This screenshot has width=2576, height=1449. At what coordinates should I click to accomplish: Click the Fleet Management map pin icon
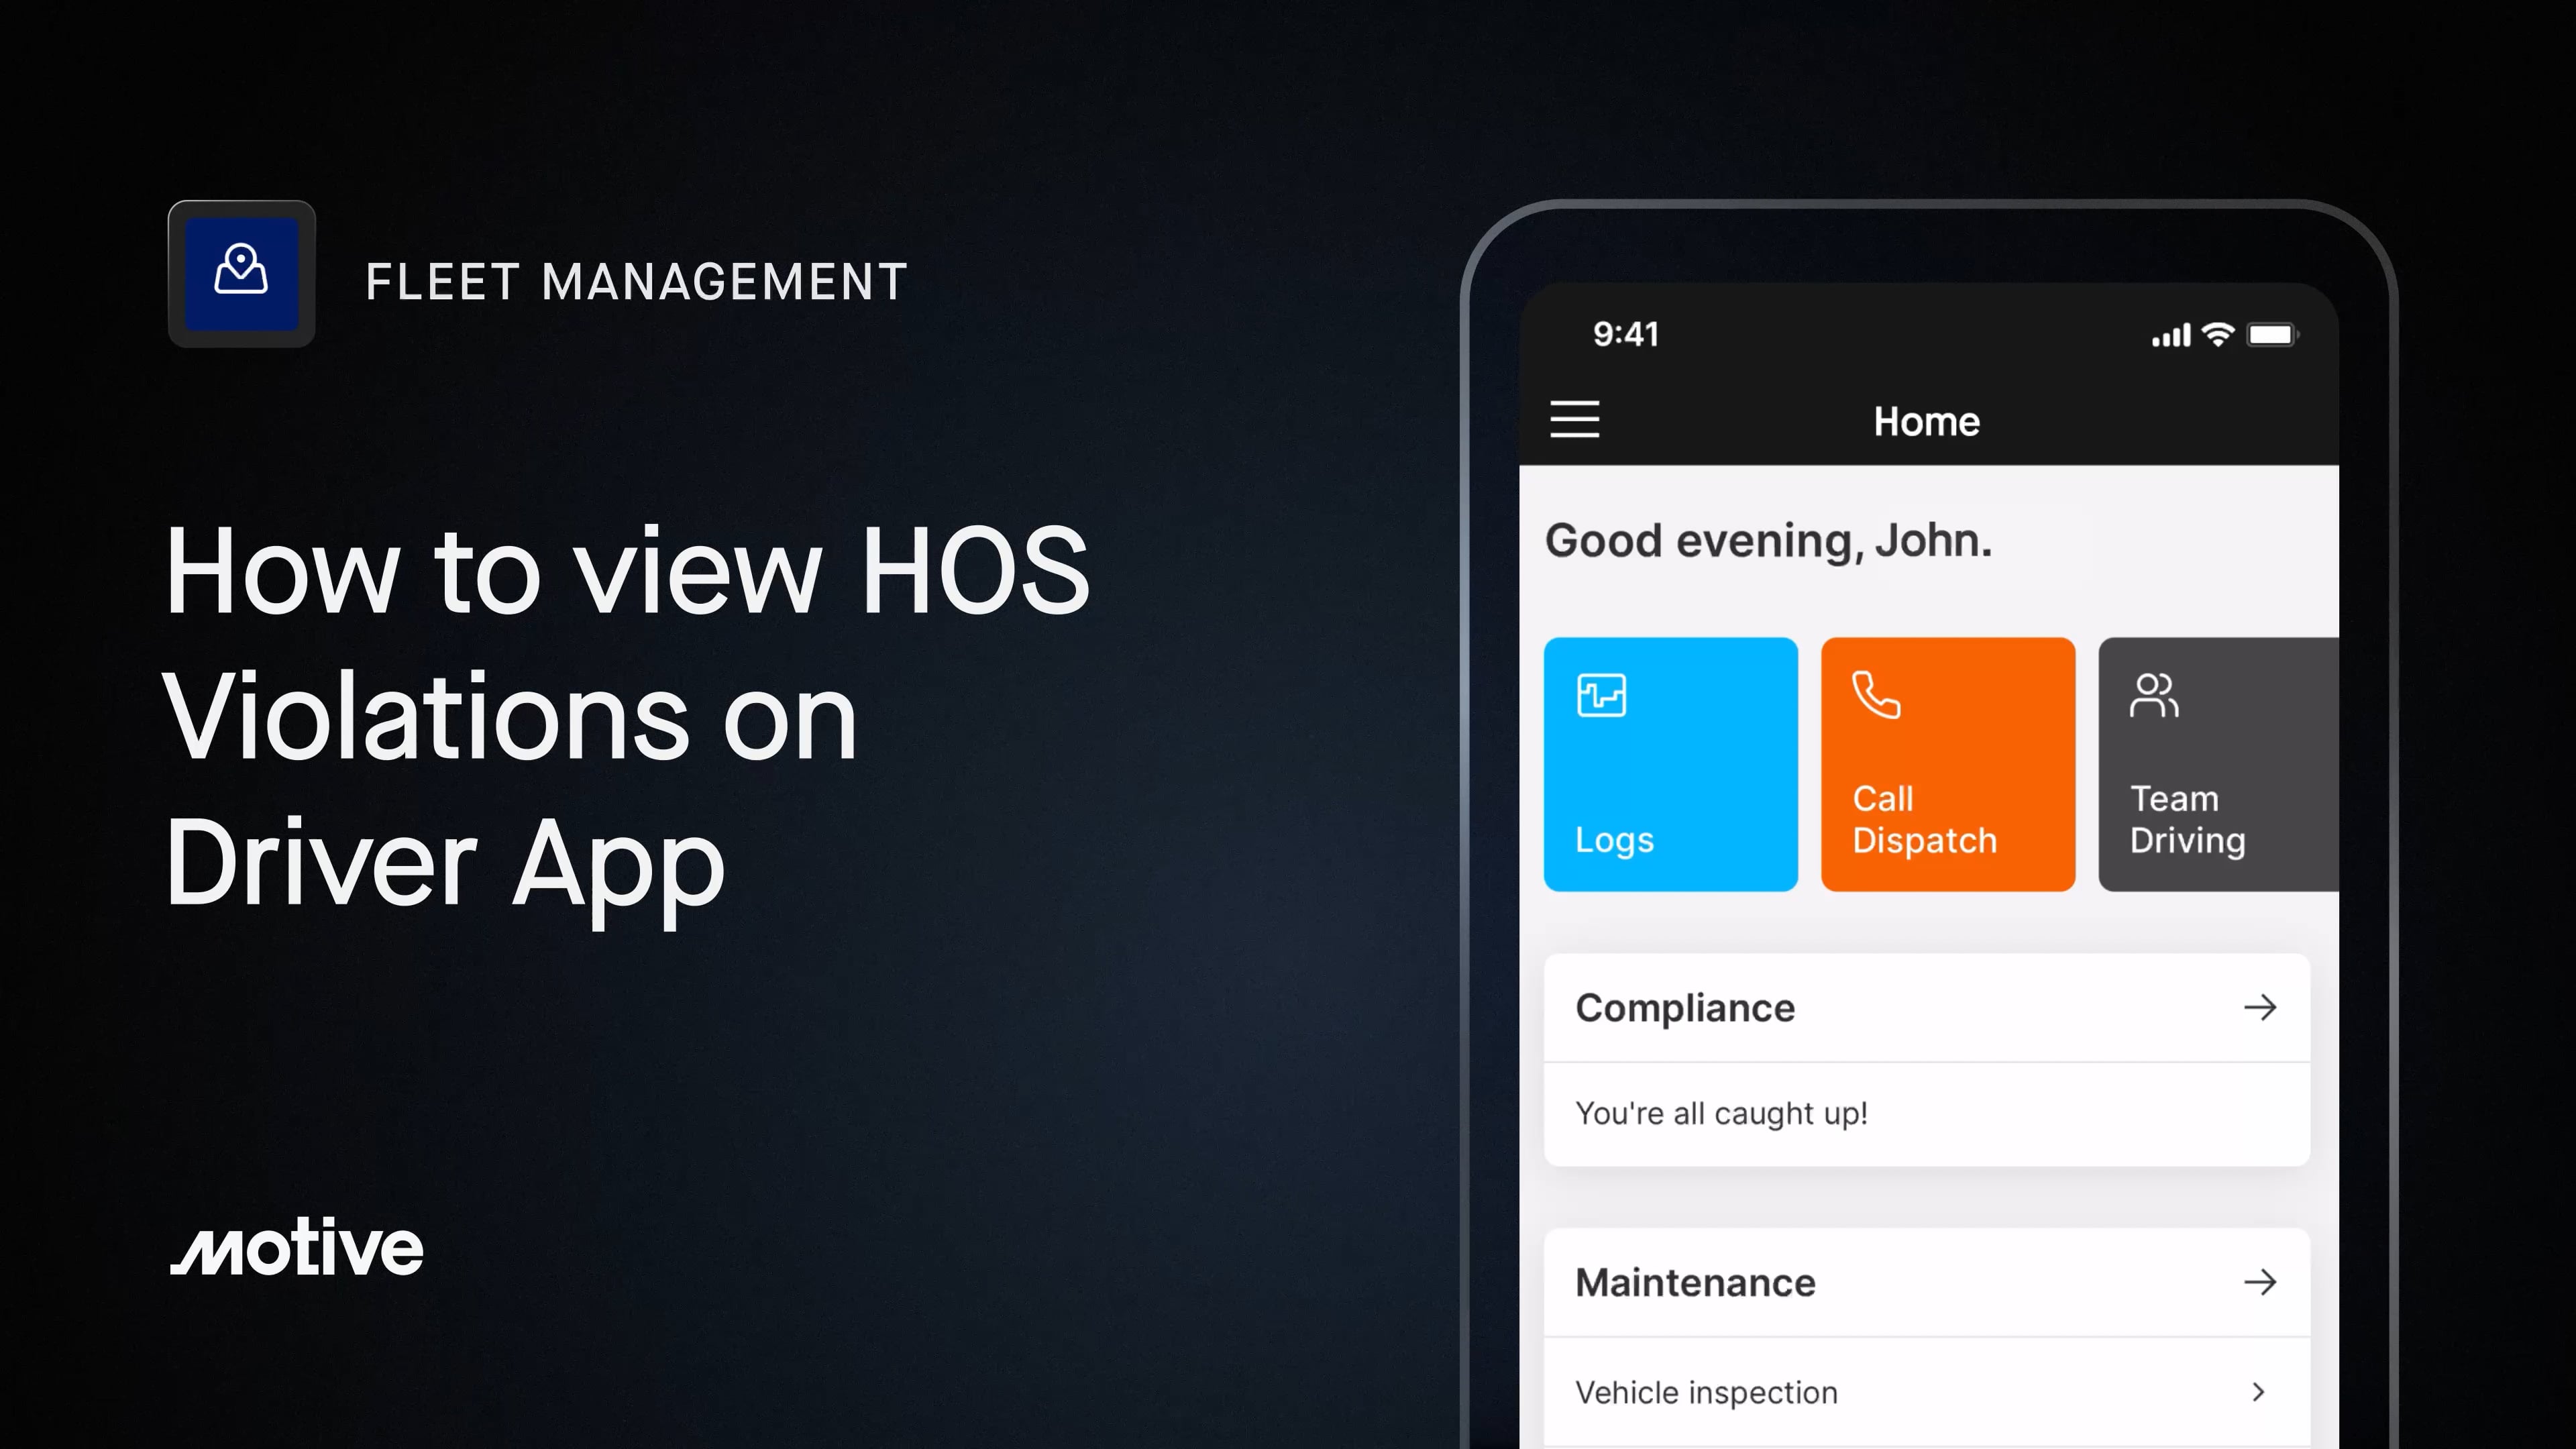coord(241,272)
